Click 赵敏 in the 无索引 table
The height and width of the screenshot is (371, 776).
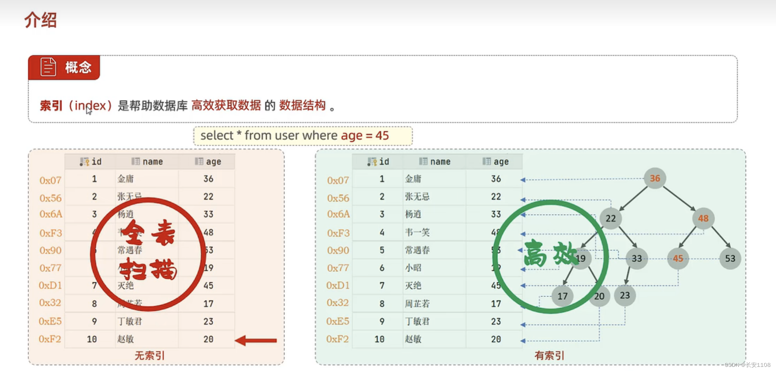126,339
